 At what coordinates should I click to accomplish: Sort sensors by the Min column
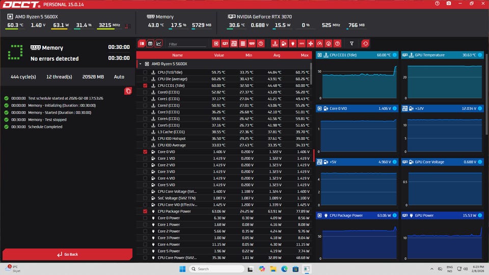click(x=249, y=55)
